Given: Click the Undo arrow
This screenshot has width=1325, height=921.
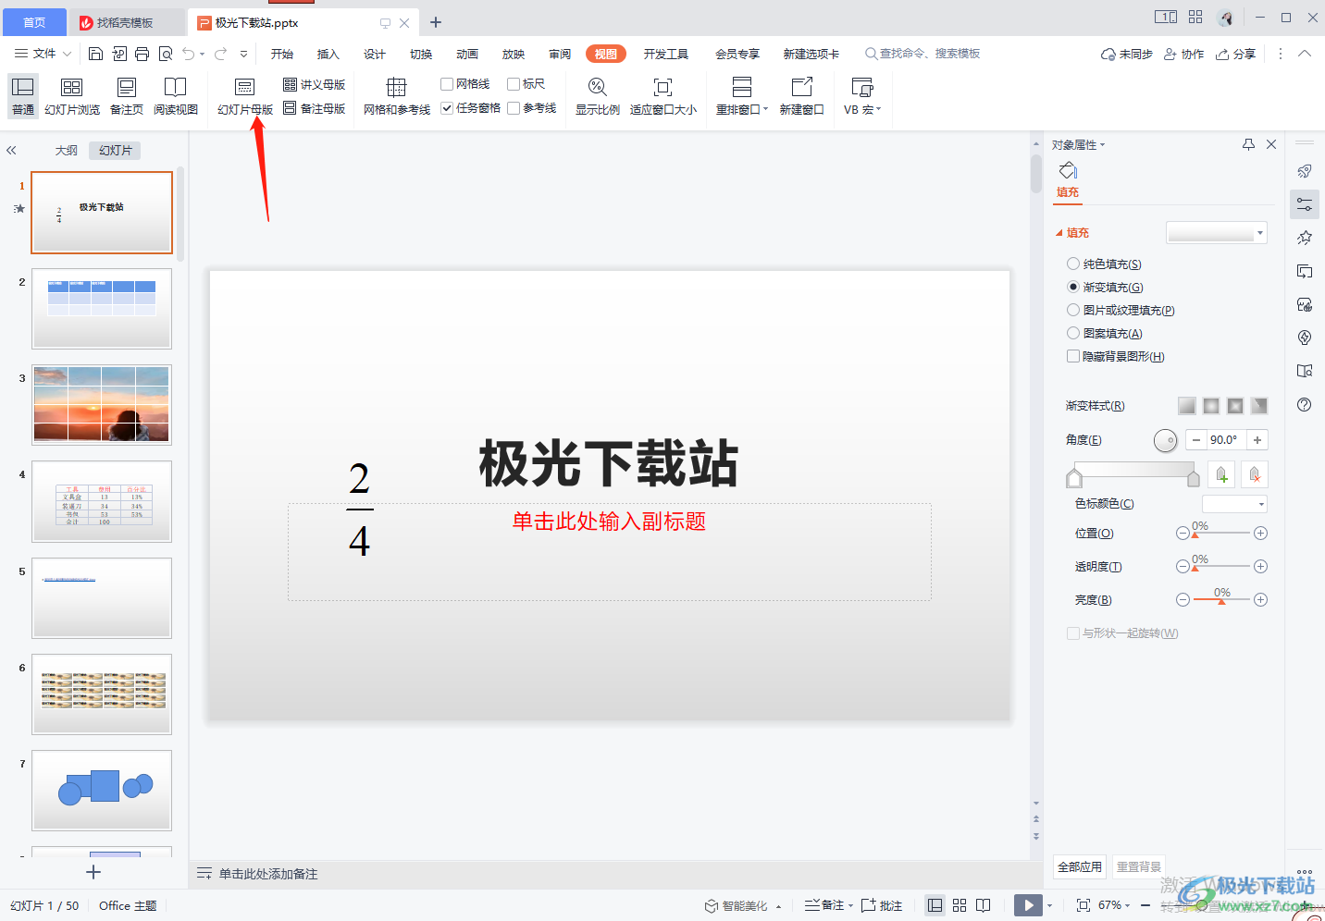Looking at the screenshot, I should click(189, 54).
